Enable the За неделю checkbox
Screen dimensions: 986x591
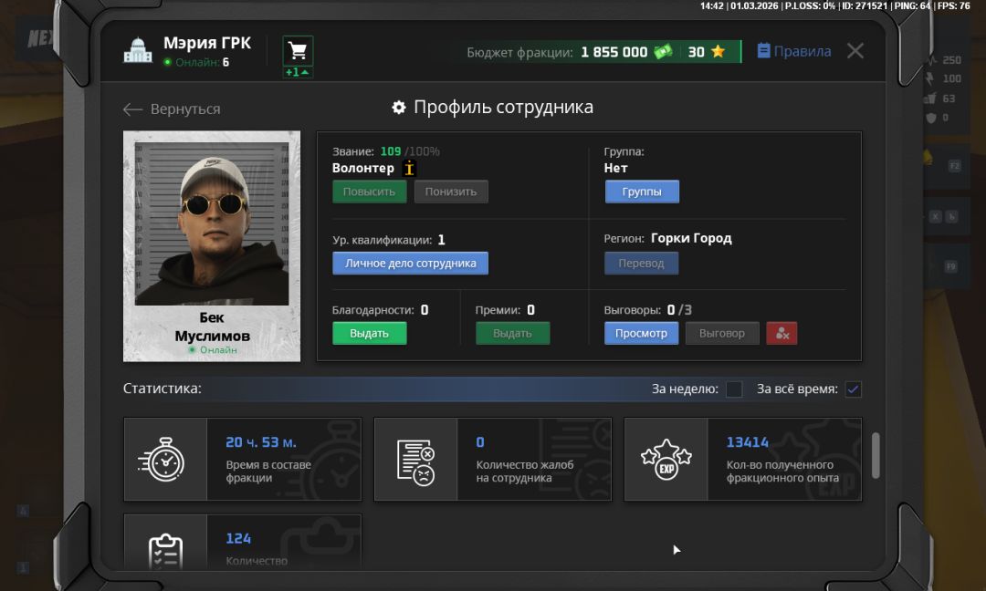(x=734, y=389)
